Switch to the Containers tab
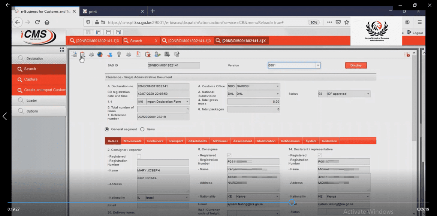This screenshot has width=437, height=216. coord(155,141)
